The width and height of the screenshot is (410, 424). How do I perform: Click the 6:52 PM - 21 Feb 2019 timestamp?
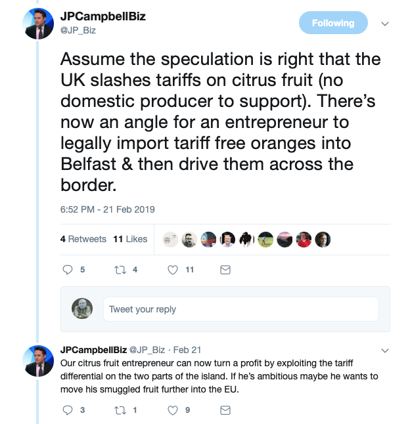click(x=108, y=209)
